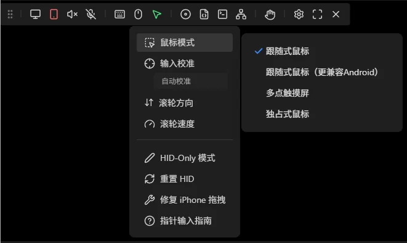407x243 pixels.
Task: Click the red phone device icon
Action: (x=54, y=14)
